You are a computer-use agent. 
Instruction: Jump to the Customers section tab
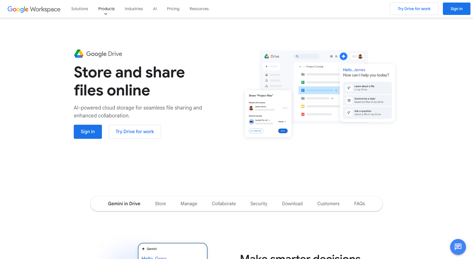click(328, 204)
